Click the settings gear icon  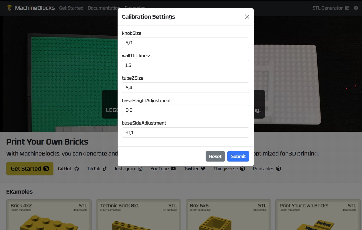[356, 8]
